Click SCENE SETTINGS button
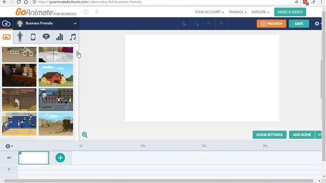Image resolution: width=326 pixels, height=183 pixels. pos(269,135)
